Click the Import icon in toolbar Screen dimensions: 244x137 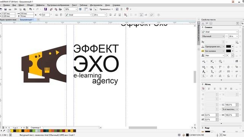[x=51, y=9]
